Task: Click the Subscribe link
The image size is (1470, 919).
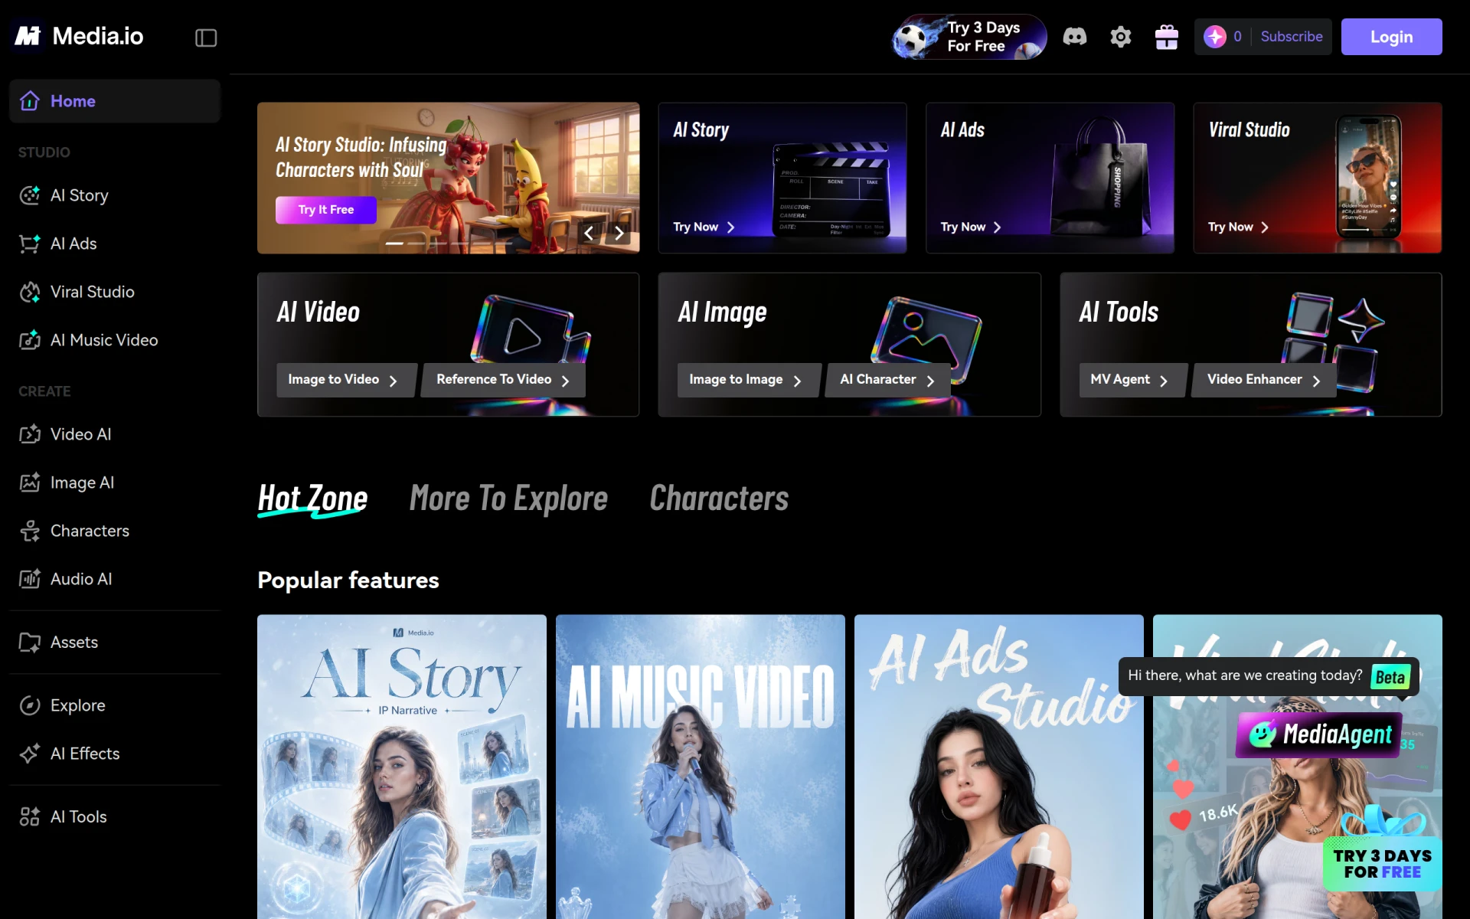Action: (x=1292, y=37)
